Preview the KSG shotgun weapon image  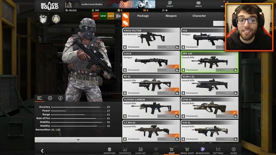tap(209, 39)
